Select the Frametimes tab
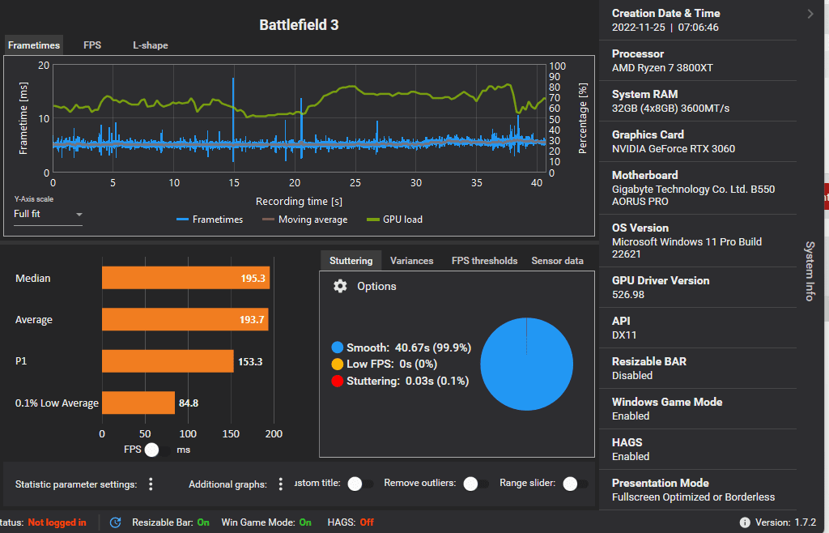Screen dimensions: 829x533 click(x=34, y=45)
